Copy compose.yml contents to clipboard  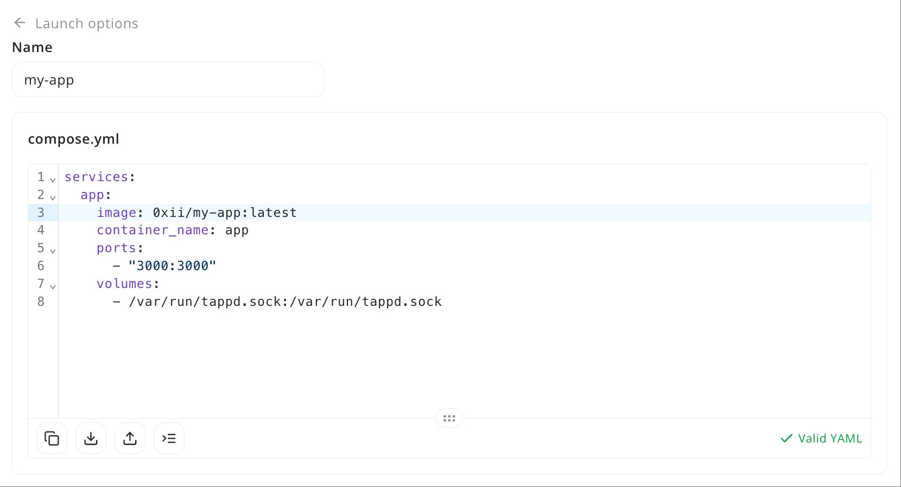point(52,438)
